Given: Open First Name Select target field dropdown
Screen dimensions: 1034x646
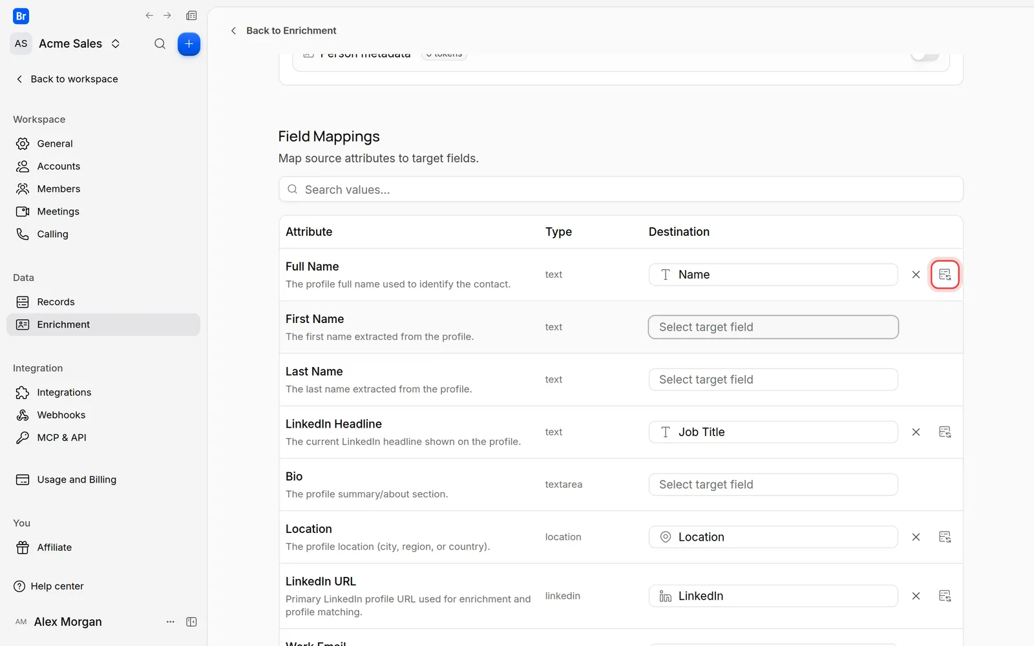Looking at the screenshot, I should 773,327.
